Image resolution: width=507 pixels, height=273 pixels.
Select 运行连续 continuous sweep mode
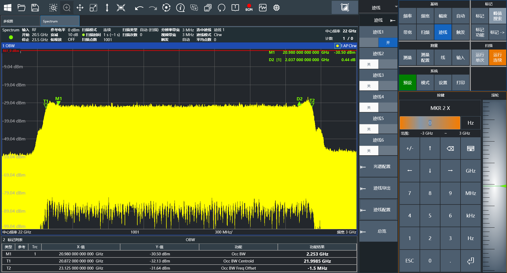point(497,57)
